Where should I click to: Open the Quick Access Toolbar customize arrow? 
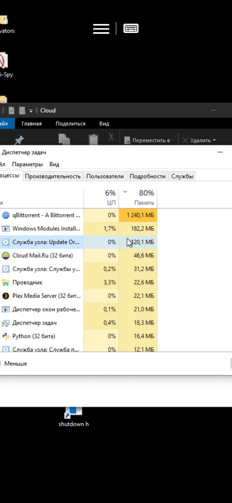tap(31, 111)
